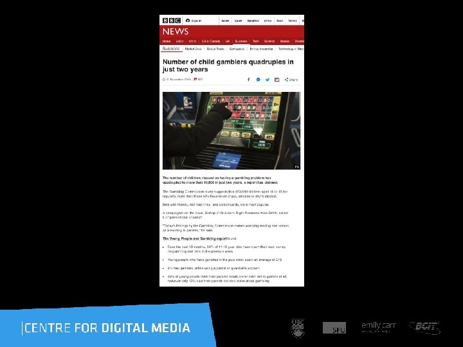This screenshot has height=347, width=463.
Task: Select the Business tab in red navigation
Action: click(241, 41)
